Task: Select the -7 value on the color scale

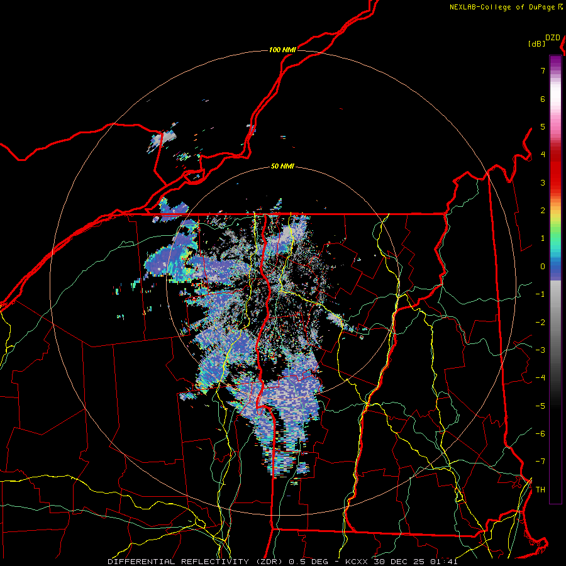Action: pyautogui.click(x=540, y=462)
